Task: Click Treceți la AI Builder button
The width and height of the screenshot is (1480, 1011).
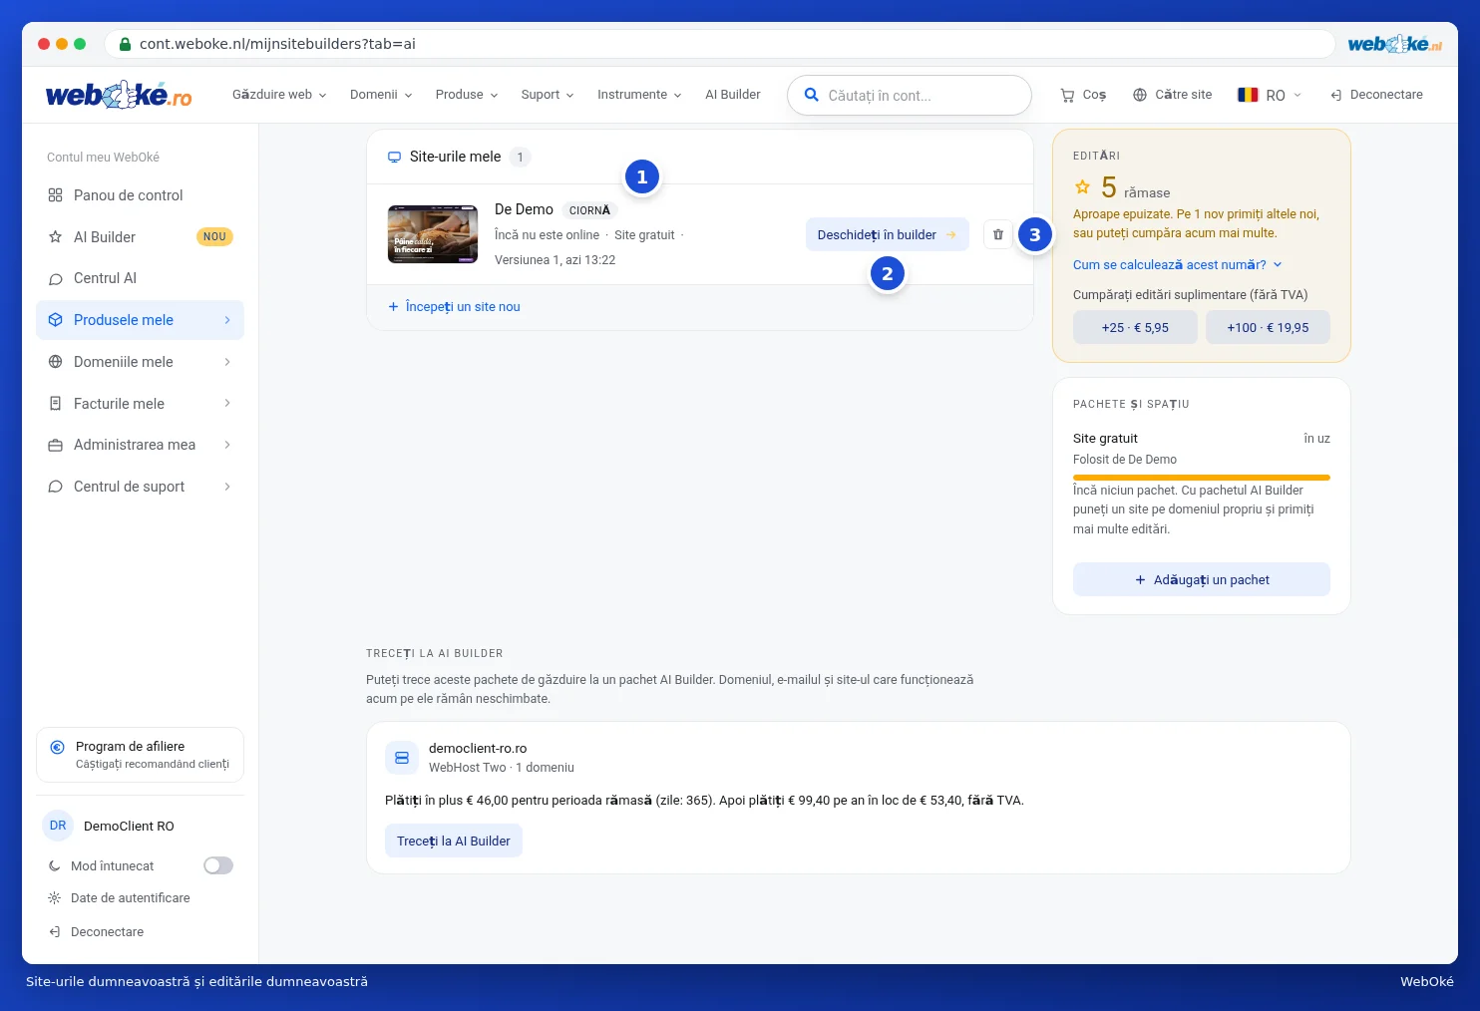Action: (x=454, y=841)
